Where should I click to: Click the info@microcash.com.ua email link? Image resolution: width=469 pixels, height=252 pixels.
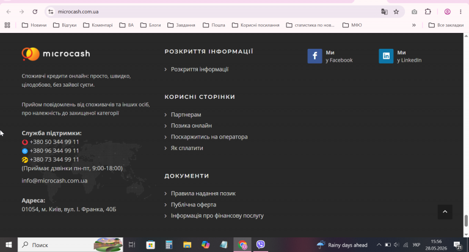[x=54, y=181]
